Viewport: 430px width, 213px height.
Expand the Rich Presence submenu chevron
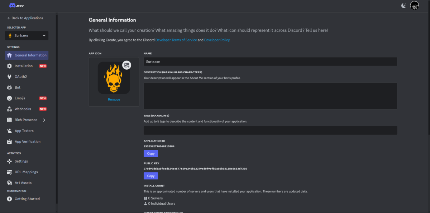[x=44, y=120]
